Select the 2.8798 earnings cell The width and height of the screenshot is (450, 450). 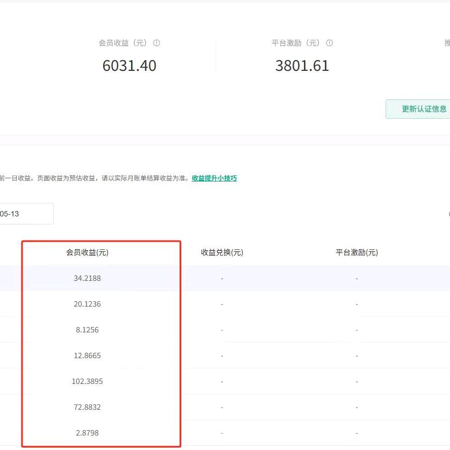pos(87,433)
